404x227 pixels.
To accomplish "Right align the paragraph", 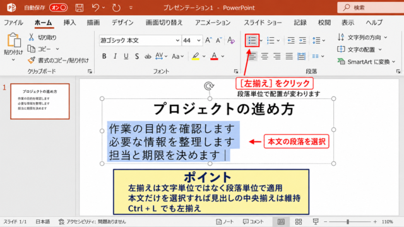I will tap(277, 56).
